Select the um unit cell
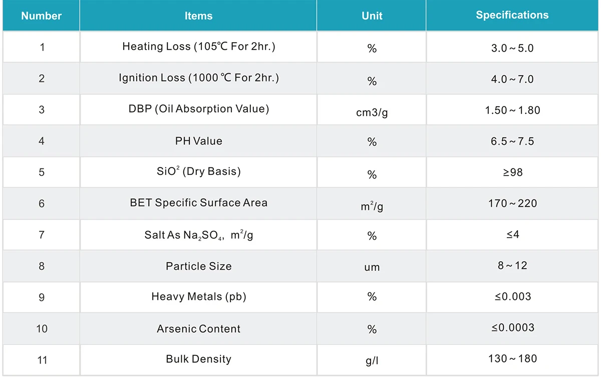The width and height of the screenshot is (601, 377). pyautogui.click(x=372, y=267)
